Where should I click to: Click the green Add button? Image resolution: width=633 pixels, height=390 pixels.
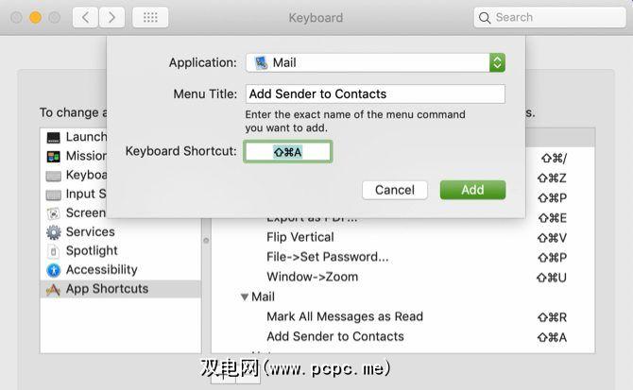point(472,190)
